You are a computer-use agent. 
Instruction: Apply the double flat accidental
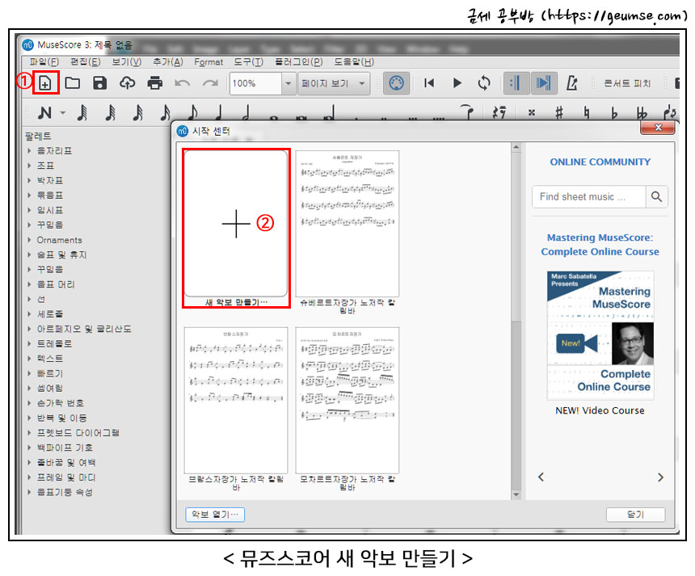pos(642,113)
